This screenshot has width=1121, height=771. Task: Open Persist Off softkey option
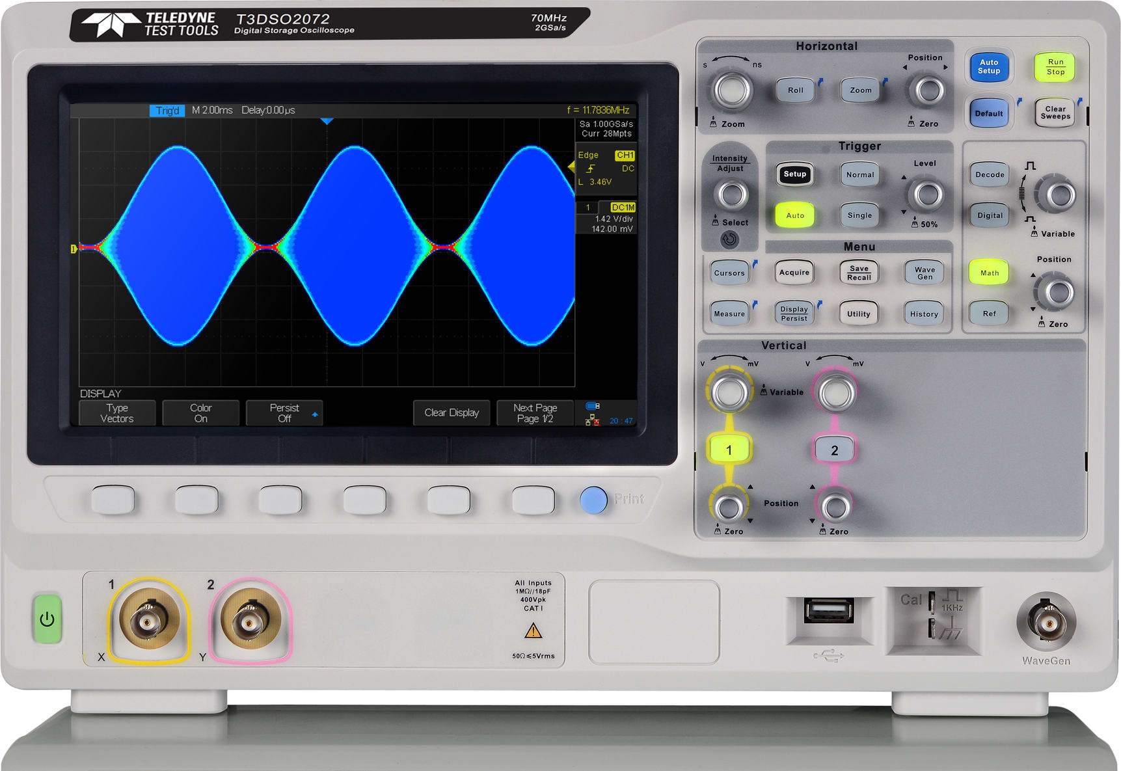[x=284, y=413]
